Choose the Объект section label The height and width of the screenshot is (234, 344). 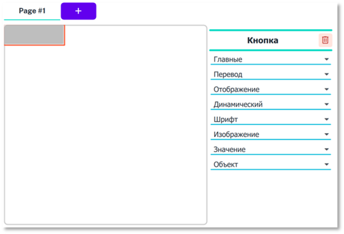226,165
